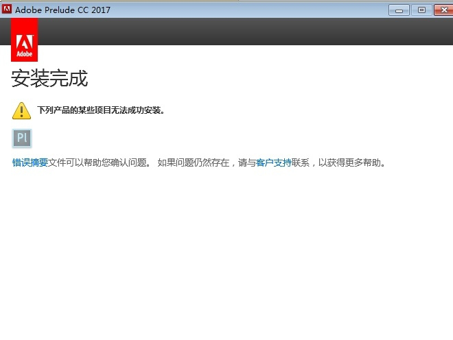Minimize the Adobe Prelude CC 2017 window
Screen dimensions: 453x340
click(x=399, y=10)
